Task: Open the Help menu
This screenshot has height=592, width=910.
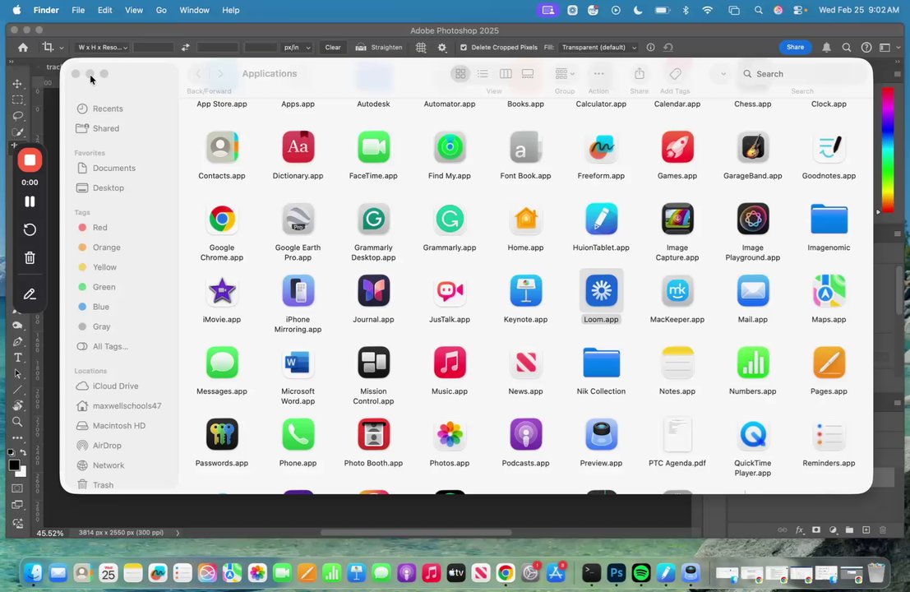Action: (230, 10)
